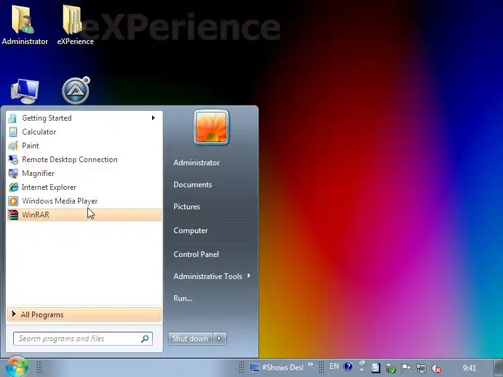Launch Paint from Start menu
This screenshot has width=503, height=377.
[84, 146]
